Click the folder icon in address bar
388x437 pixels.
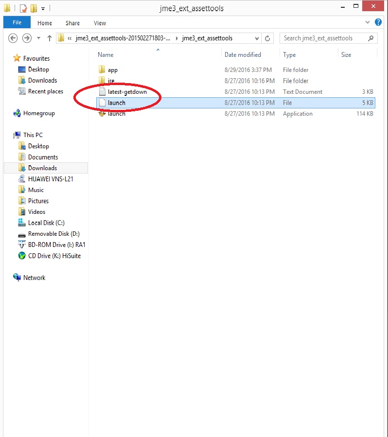click(x=61, y=38)
